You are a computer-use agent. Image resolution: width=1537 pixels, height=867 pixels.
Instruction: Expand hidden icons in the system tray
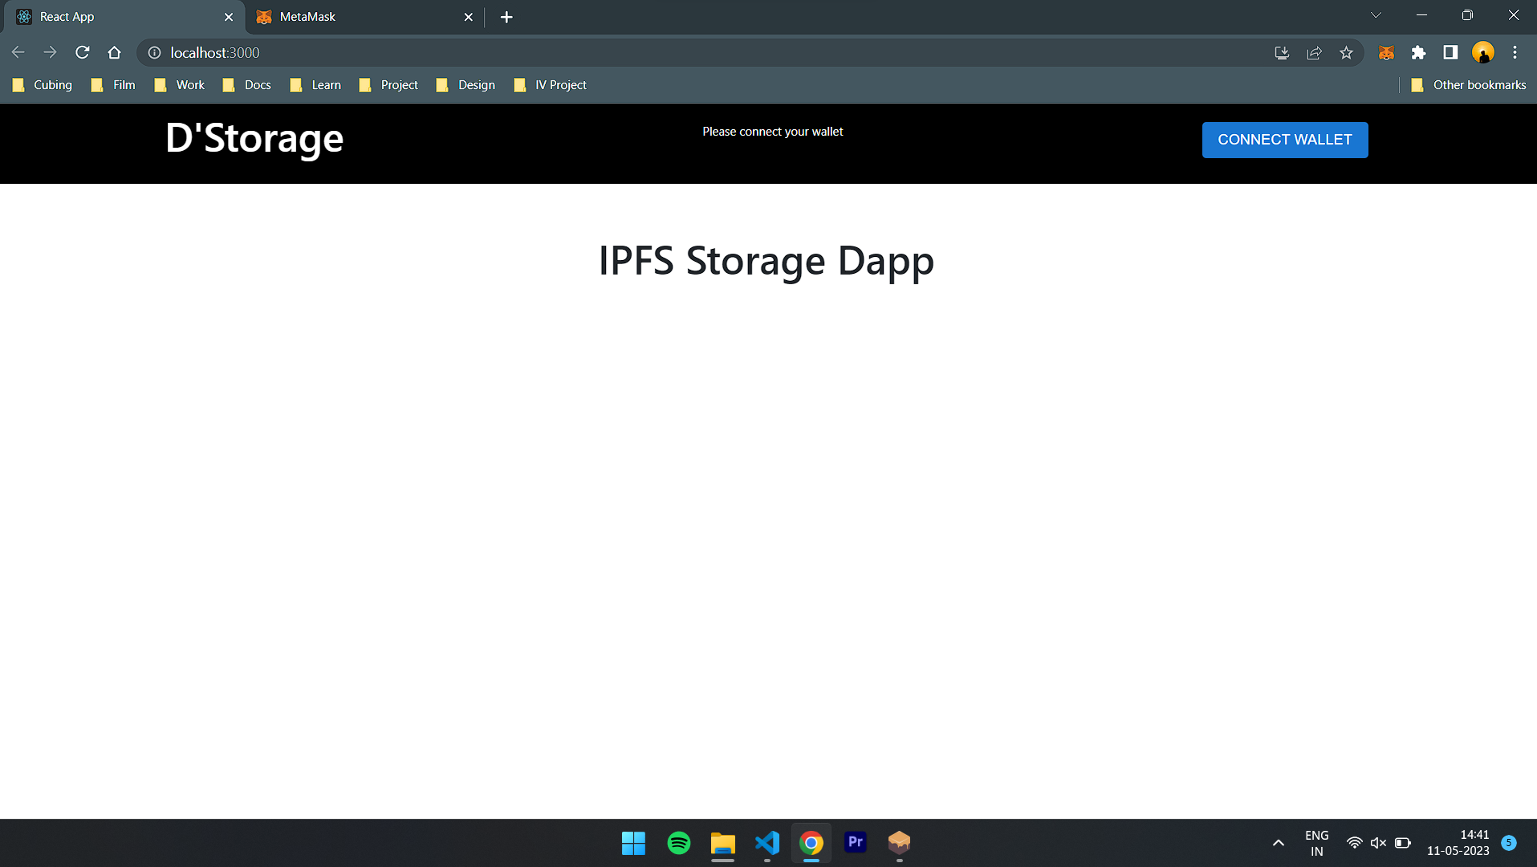click(x=1278, y=842)
